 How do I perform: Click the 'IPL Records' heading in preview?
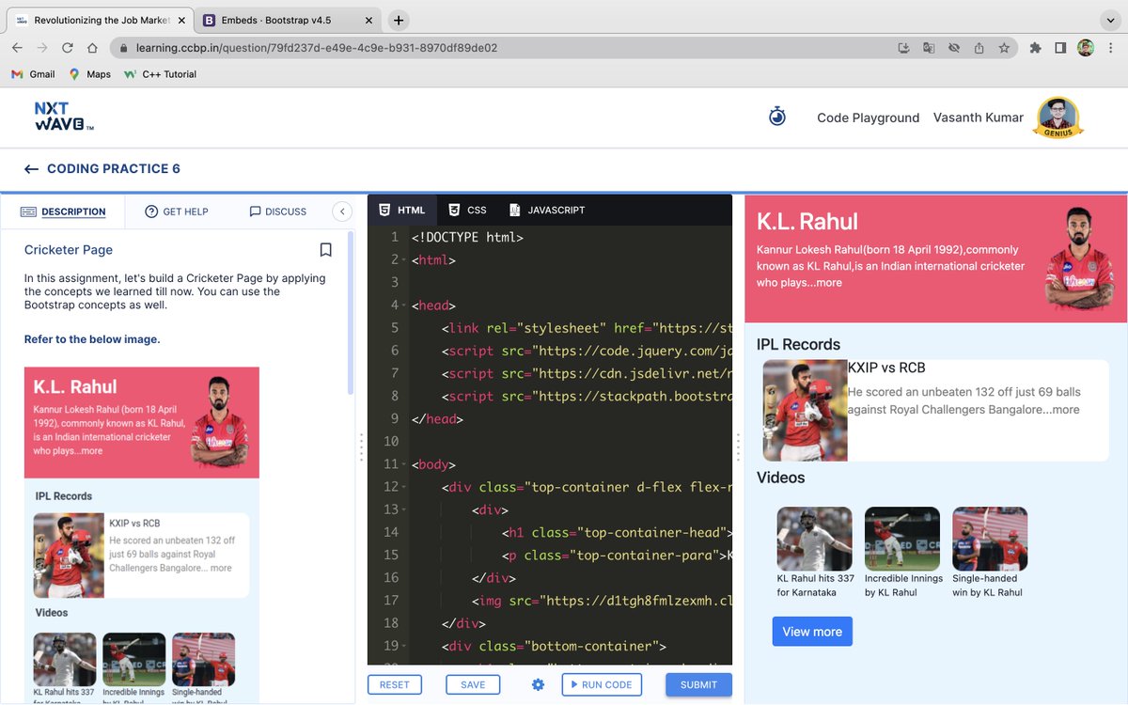tap(799, 345)
